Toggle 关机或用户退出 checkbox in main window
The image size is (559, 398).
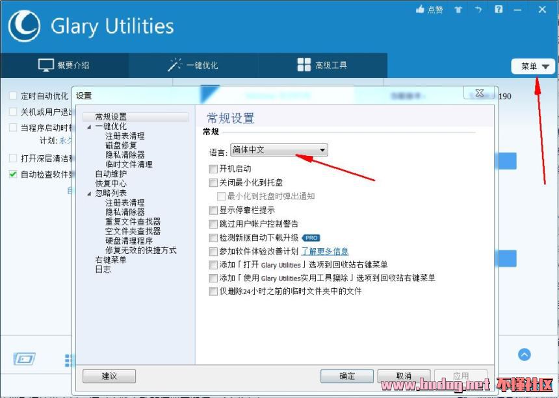coord(13,112)
